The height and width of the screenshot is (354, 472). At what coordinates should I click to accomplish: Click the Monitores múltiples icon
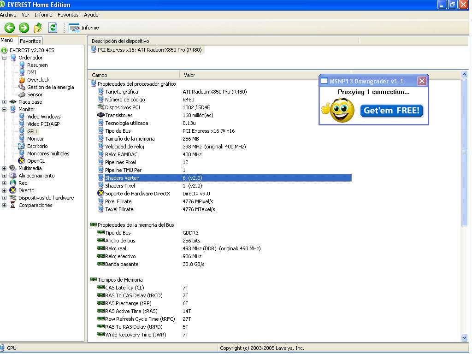22,153
